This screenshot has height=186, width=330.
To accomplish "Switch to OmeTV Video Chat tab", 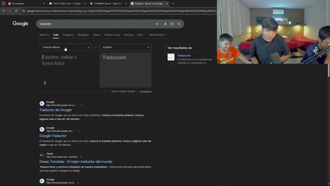I will point(67,4).
